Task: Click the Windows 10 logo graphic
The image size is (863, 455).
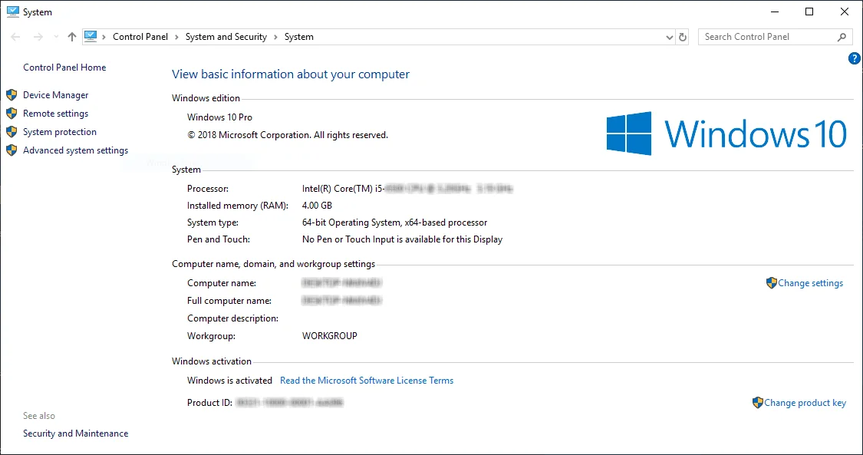Action: click(629, 134)
